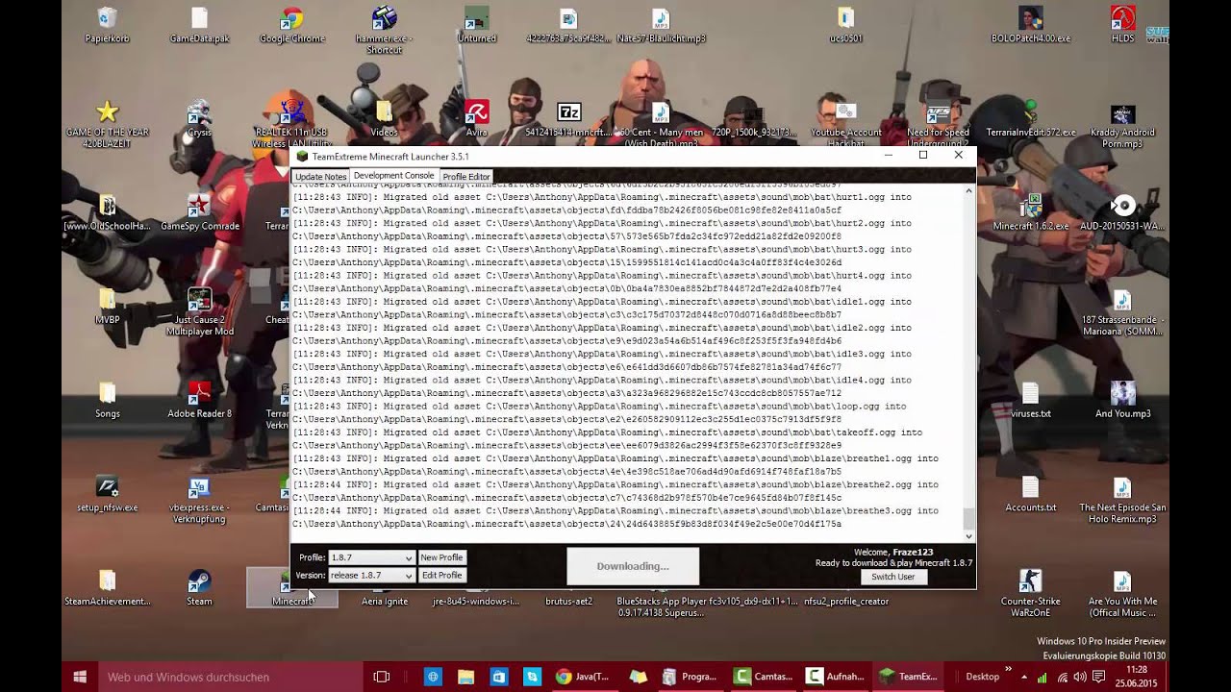
Task: Expand the Desktop toolbar chevron in taskbar
Action: click(x=1009, y=670)
